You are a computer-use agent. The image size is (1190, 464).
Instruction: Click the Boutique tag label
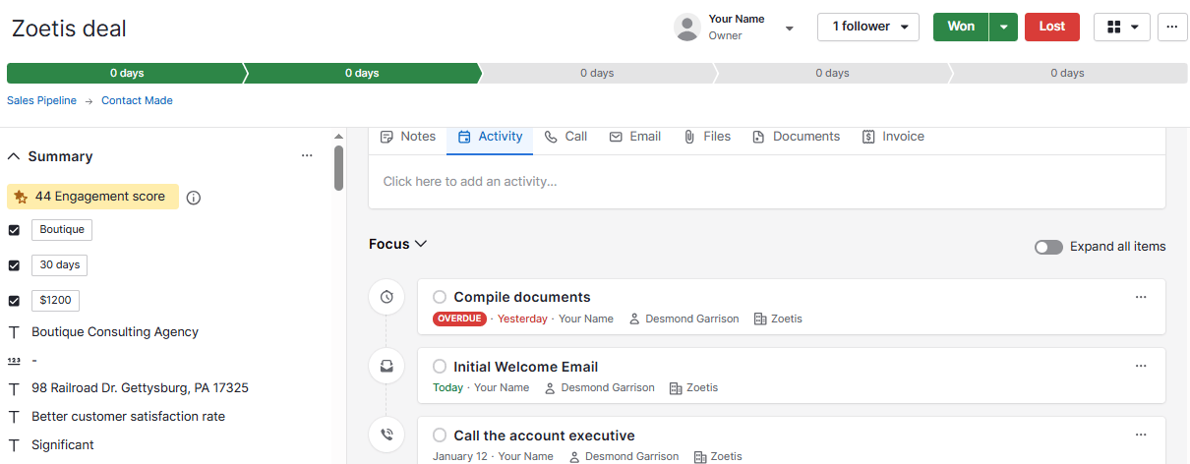tap(62, 230)
